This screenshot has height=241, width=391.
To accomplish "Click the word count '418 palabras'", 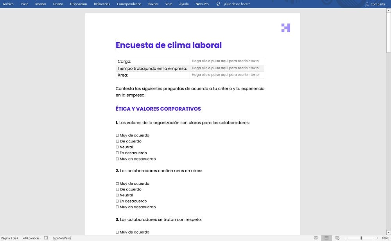I will point(31,238).
